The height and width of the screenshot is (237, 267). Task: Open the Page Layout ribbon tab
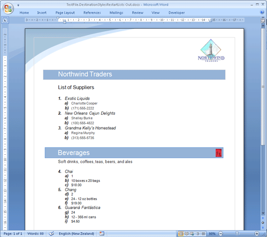(65, 13)
